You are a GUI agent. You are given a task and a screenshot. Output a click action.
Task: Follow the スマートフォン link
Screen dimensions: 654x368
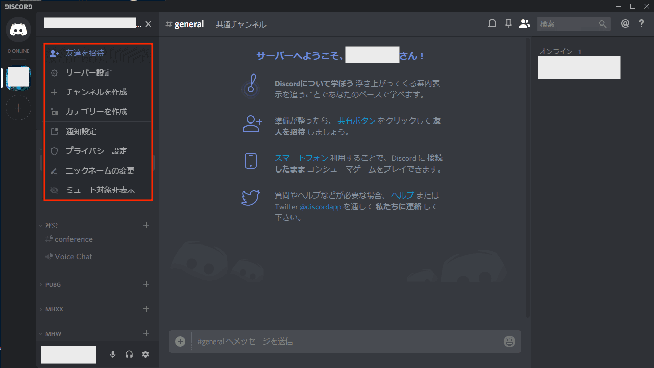coord(301,158)
